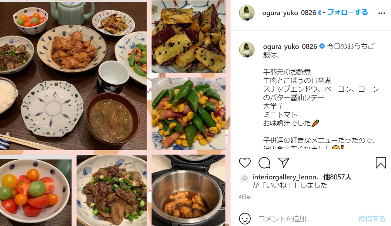391x226 pixels.
Task: Open ogura_yuko_0826 profile from header username
Action: point(289,13)
